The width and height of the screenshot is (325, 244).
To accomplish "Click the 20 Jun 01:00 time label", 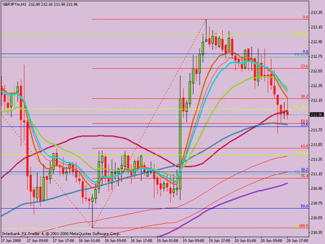I will (245, 241).
